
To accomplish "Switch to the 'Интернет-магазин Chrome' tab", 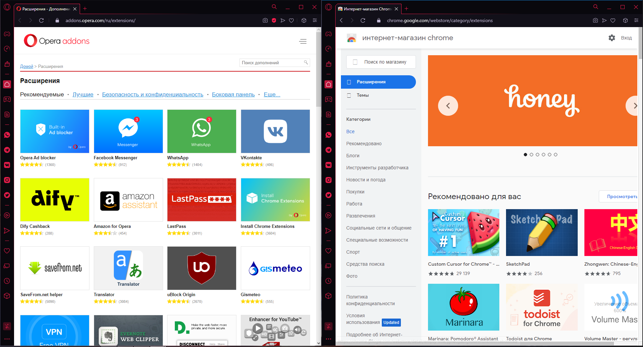I will [368, 9].
